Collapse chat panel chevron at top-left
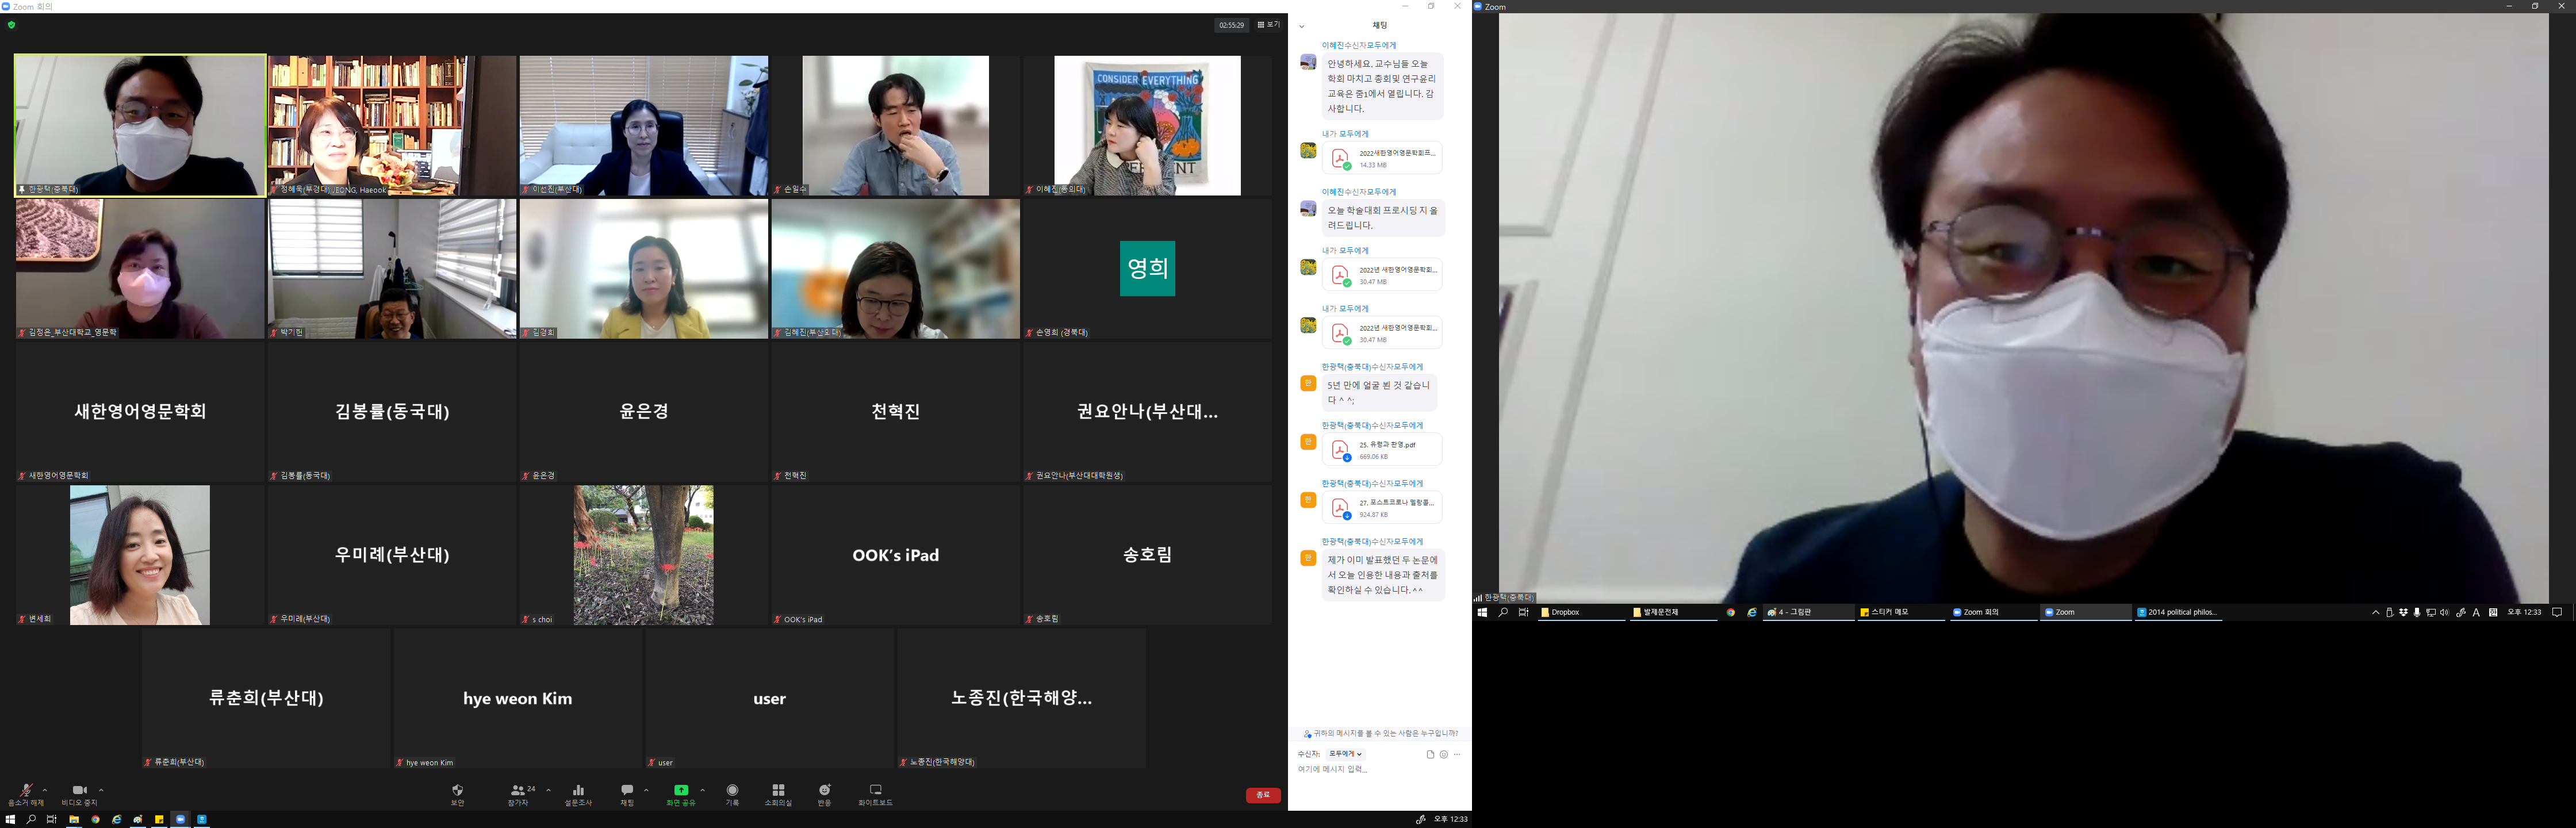Viewport: 2576px width, 828px height. (x=1301, y=26)
